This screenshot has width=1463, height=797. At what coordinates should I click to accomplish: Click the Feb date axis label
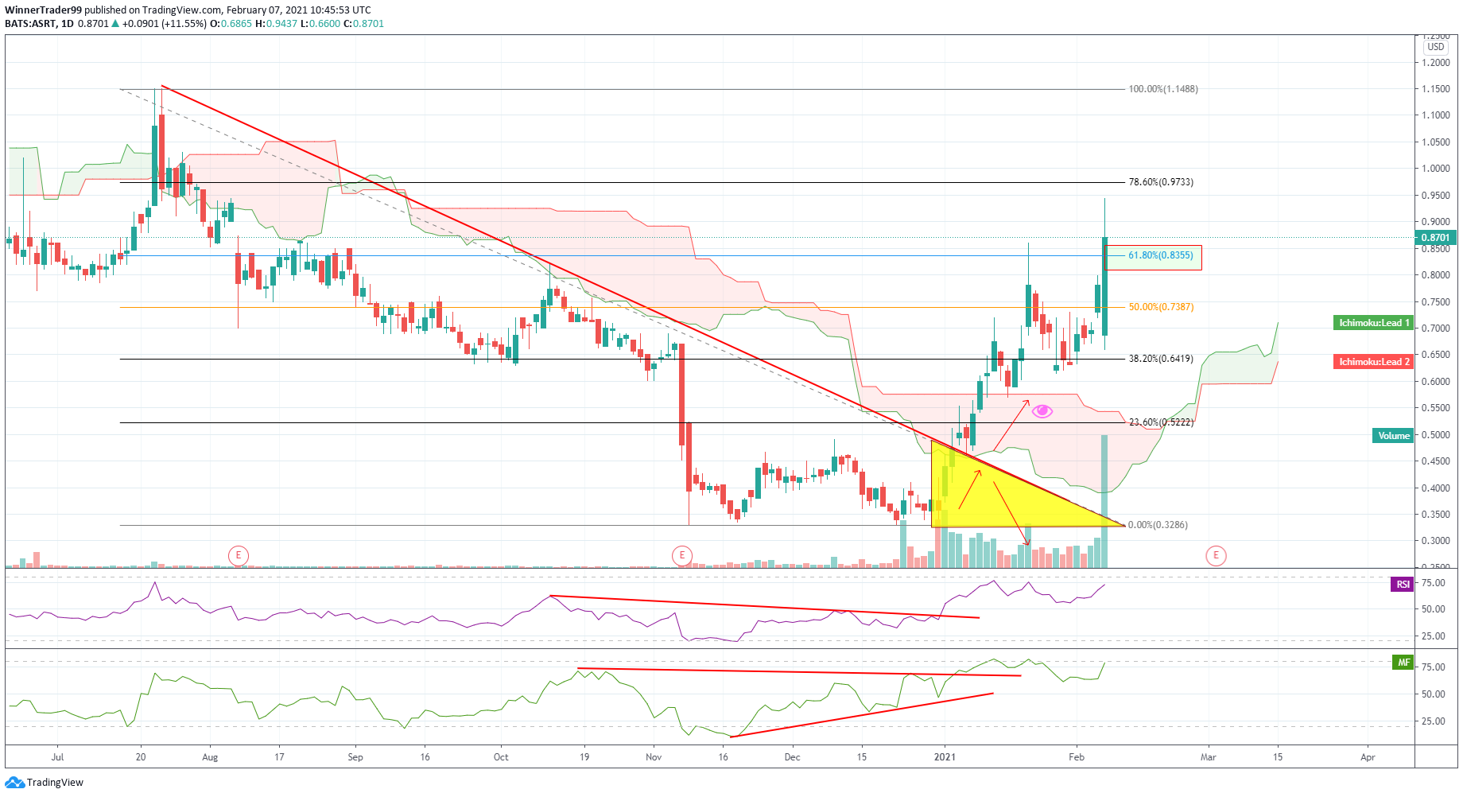tap(1077, 757)
